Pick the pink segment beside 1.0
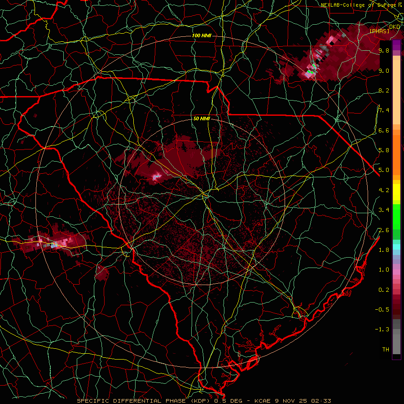The image size is (404, 404). click(396, 272)
